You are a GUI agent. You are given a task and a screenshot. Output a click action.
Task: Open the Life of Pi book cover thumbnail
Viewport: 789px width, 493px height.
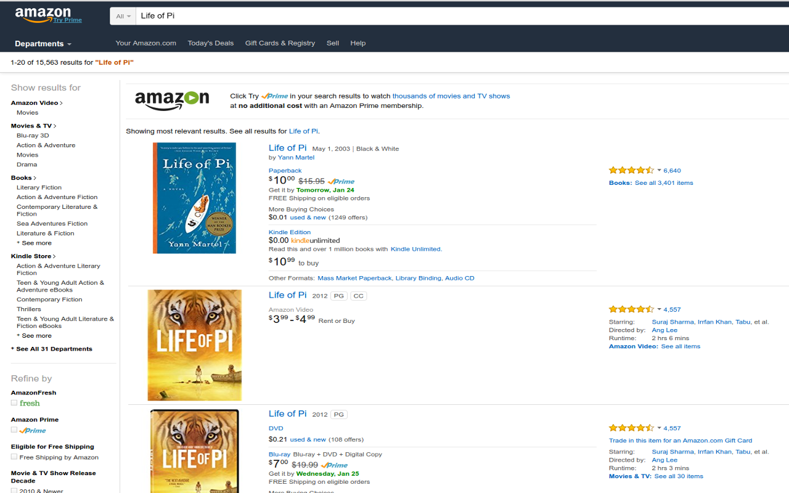194,198
